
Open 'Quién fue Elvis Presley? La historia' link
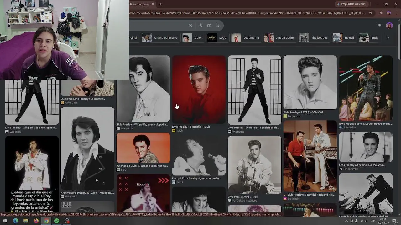(83, 99)
